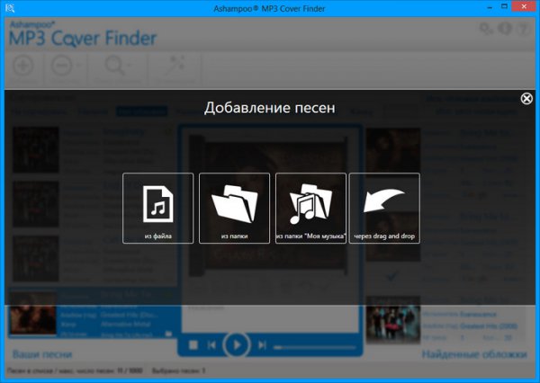540x383 pixels.
Task: Open the info icon in header
Action: (505, 29)
